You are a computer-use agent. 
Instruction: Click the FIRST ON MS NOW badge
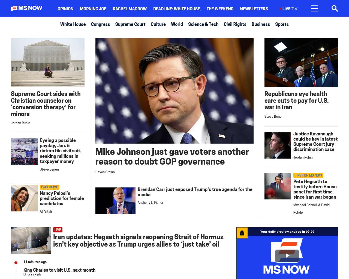click(308, 175)
